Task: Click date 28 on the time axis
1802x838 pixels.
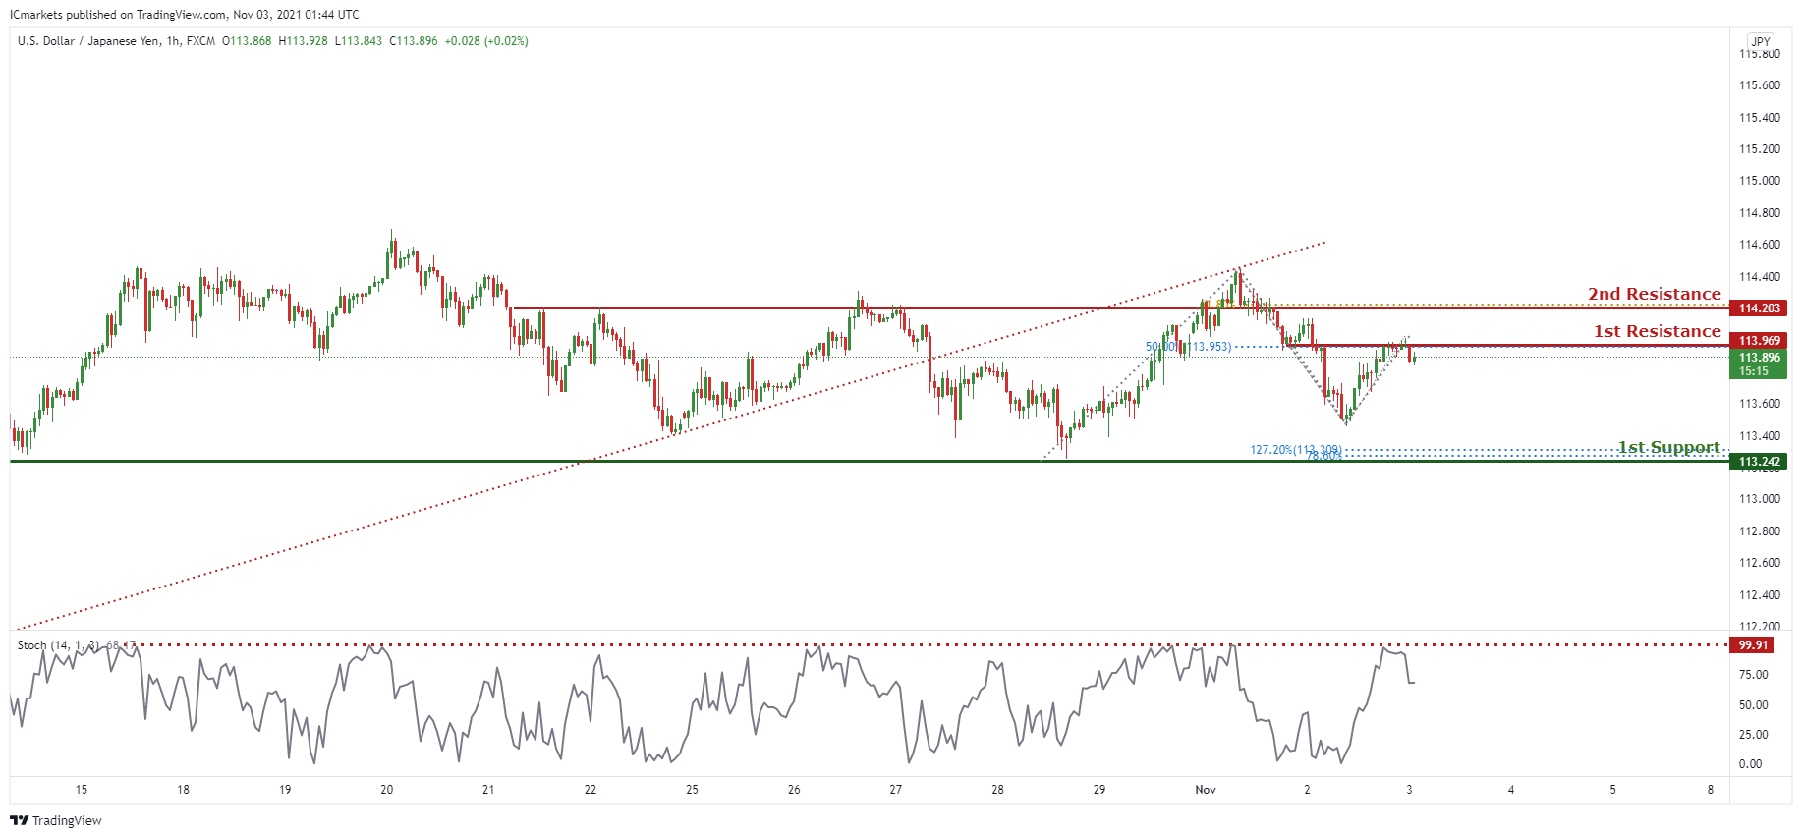Action: click(998, 790)
